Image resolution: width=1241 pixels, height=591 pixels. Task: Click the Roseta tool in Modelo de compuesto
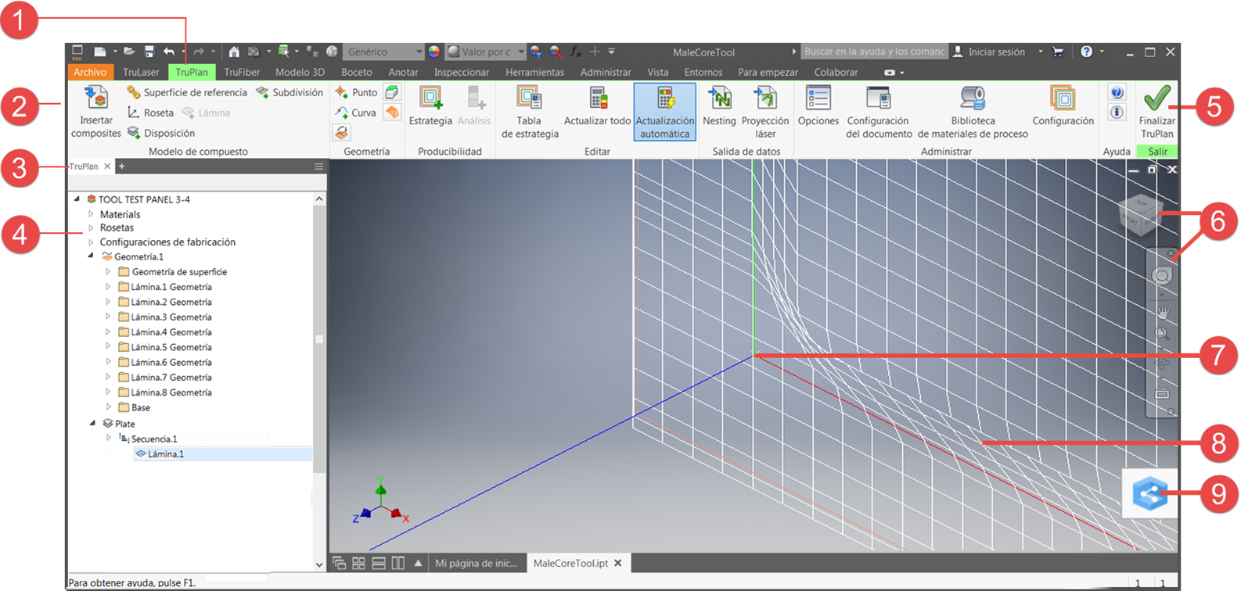[x=150, y=113]
